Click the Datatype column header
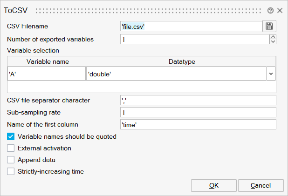This screenshot has height=196, width=288. tap(181, 61)
